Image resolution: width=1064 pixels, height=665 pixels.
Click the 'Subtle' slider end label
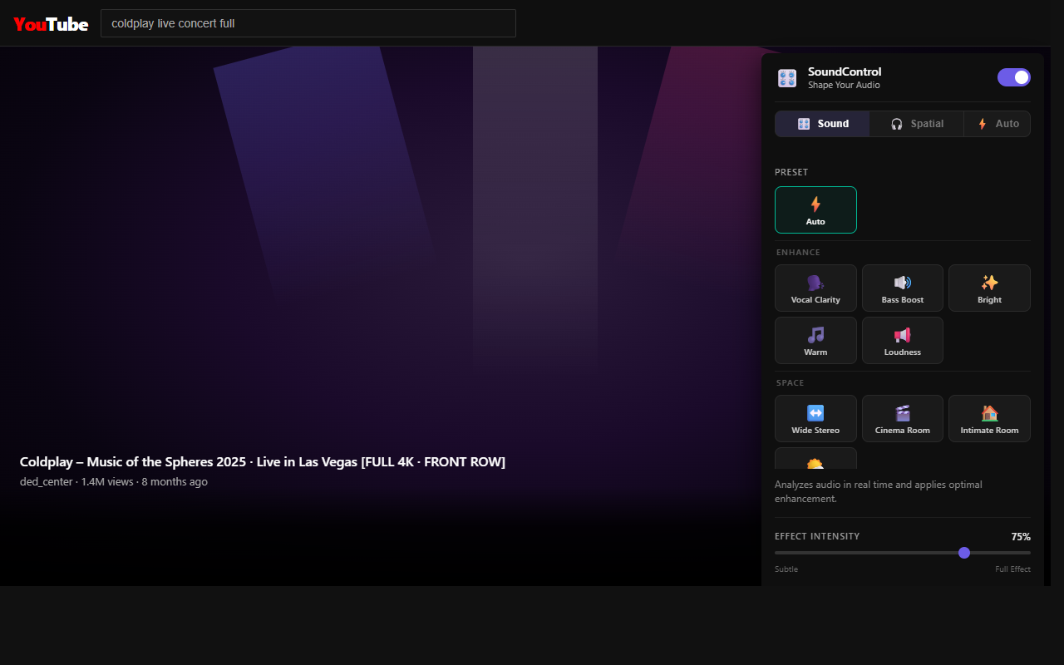pyautogui.click(x=786, y=569)
